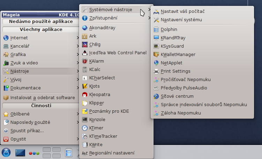Open the Print Settings printer icon
The width and height of the screenshot is (262, 159).
tap(156, 71)
